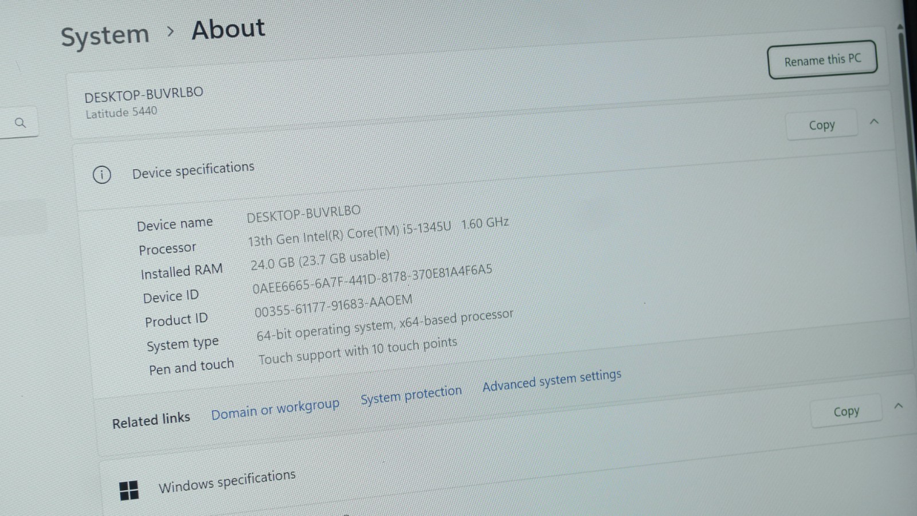Select the Touch support with 10 touch points text
The width and height of the screenshot is (917, 516).
358,351
